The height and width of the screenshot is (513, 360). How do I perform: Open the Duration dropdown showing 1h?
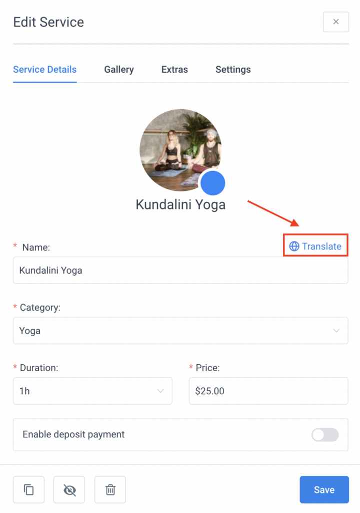click(92, 391)
